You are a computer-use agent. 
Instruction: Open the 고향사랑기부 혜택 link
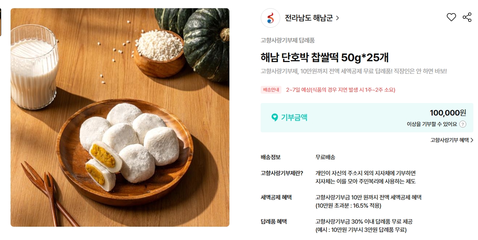[449, 140]
